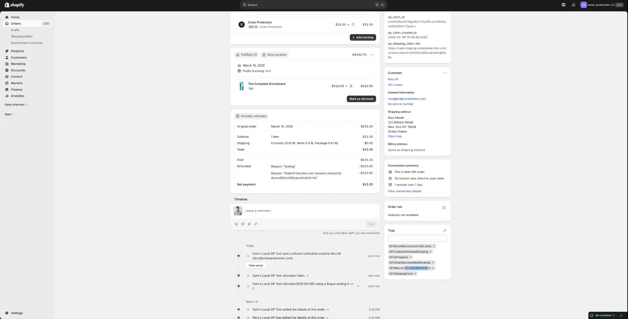Expand Sales channels section
628x319 pixels.
pos(16,105)
